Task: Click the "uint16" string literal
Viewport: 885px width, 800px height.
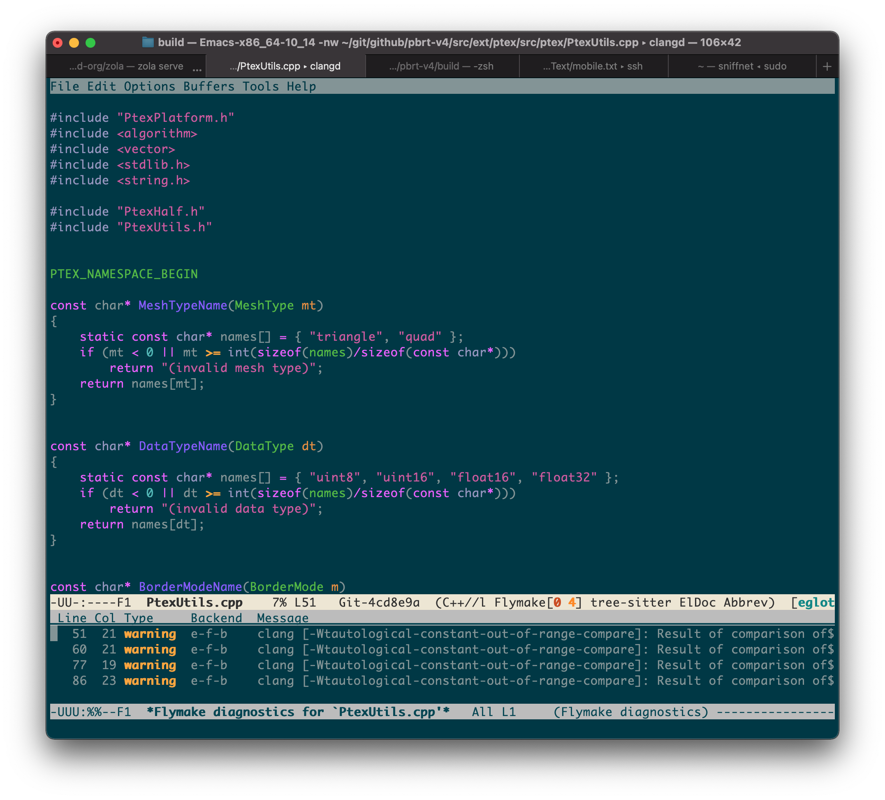Action: [405, 477]
